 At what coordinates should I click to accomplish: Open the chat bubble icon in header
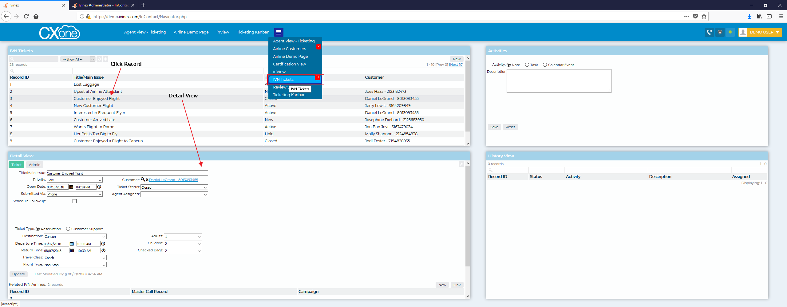coord(720,32)
